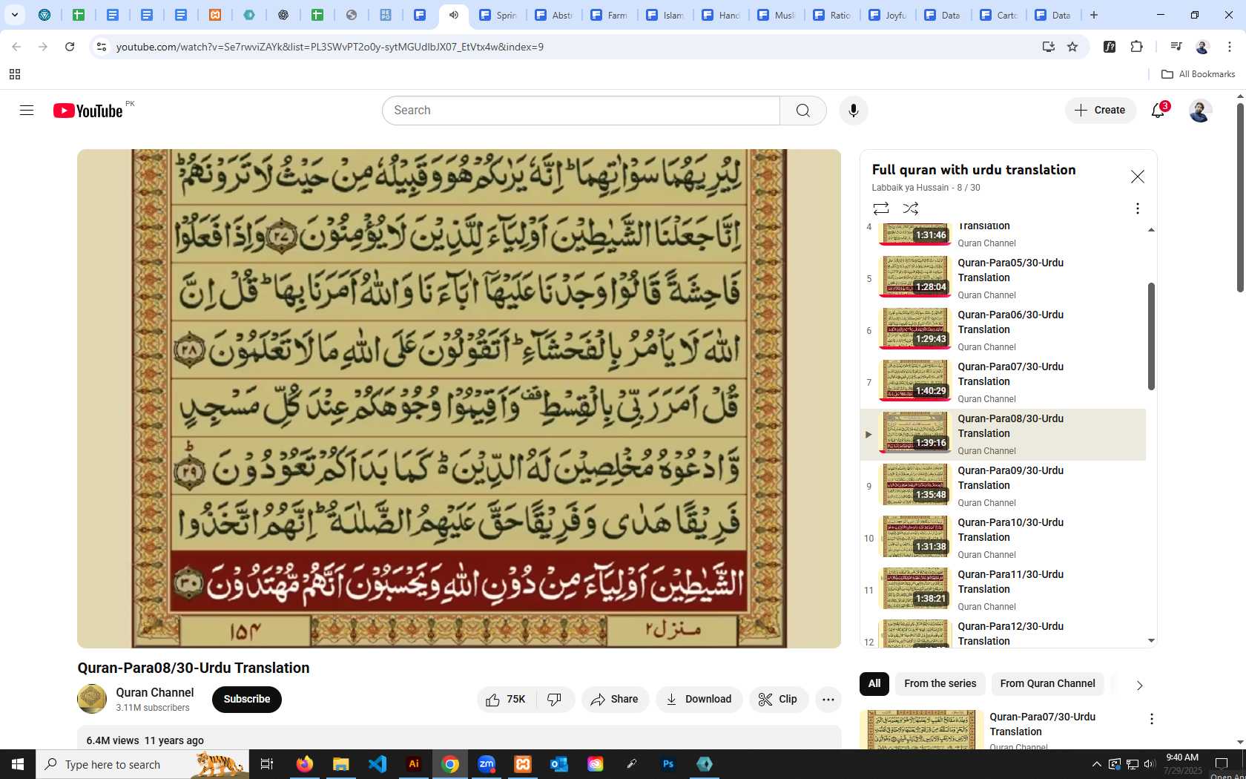Select From the series chip
The width and height of the screenshot is (1246, 779).
click(x=940, y=684)
